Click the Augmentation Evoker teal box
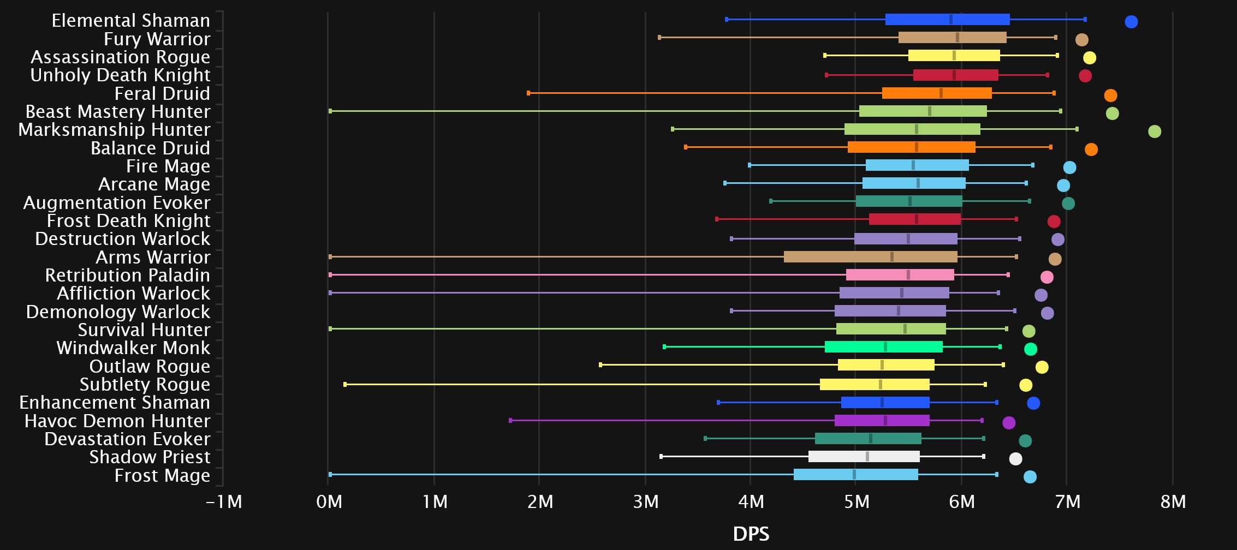1237x550 pixels. 909,201
